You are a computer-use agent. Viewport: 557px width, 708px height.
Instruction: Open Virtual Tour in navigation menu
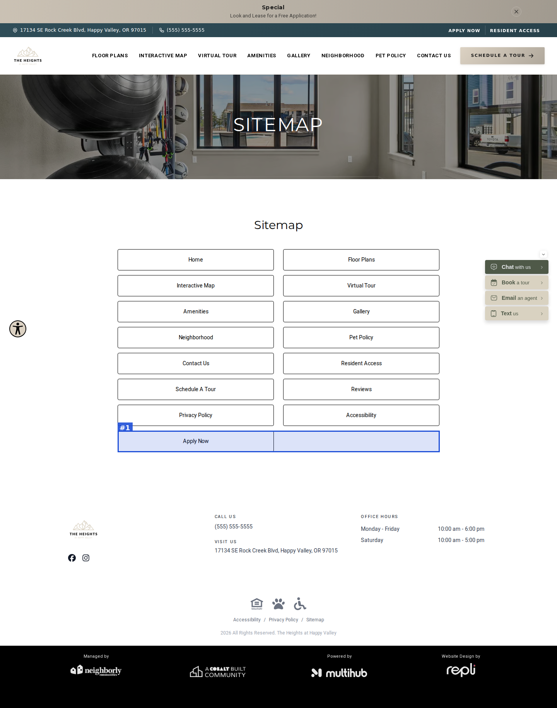click(x=217, y=56)
